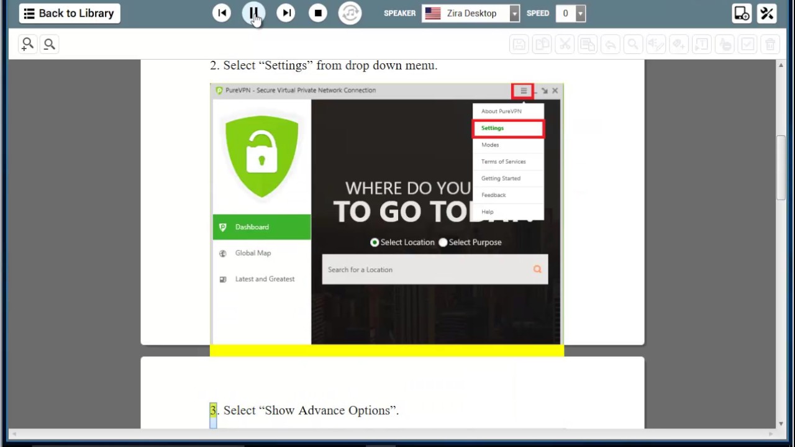This screenshot has height=447, width=795.
Task: Choose Feedback from the PureVPN menu
Action: [508, 195]
